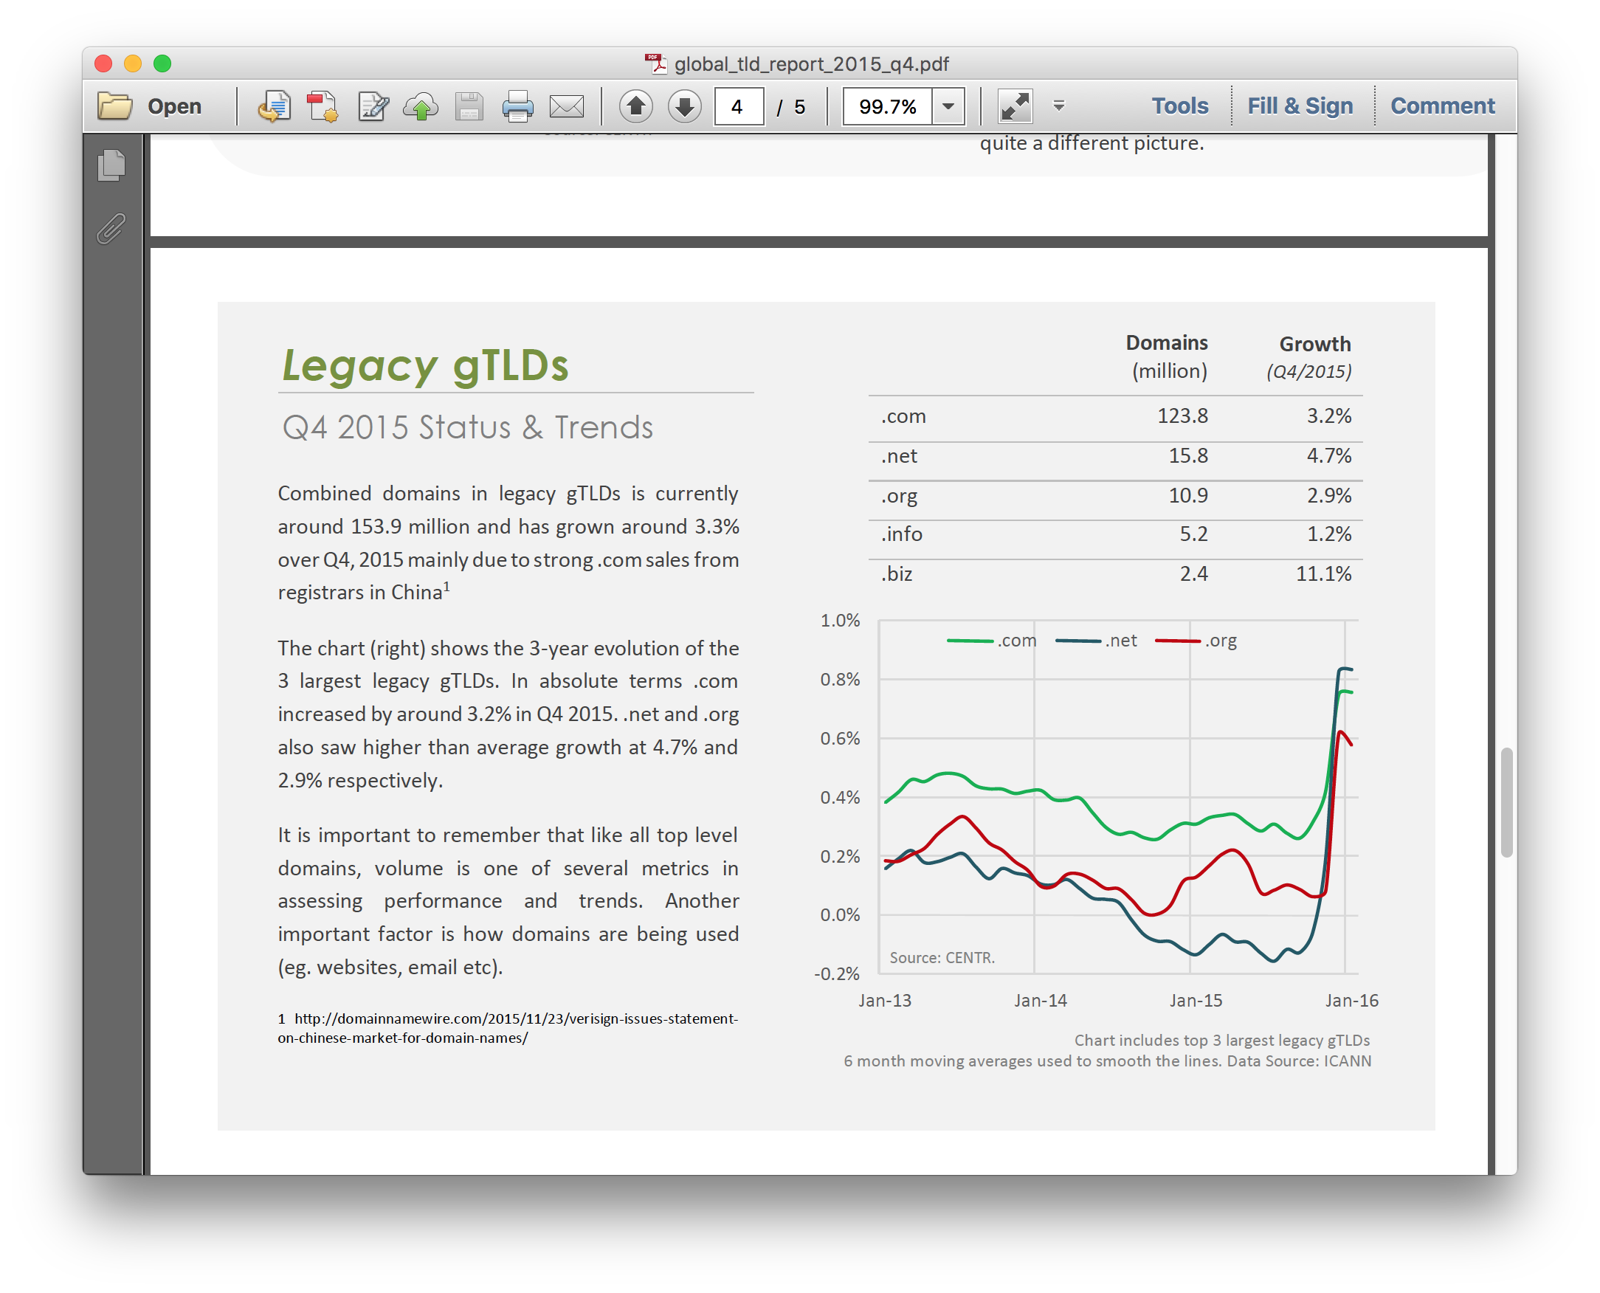Email the file via envelope icon

point(567,106)
